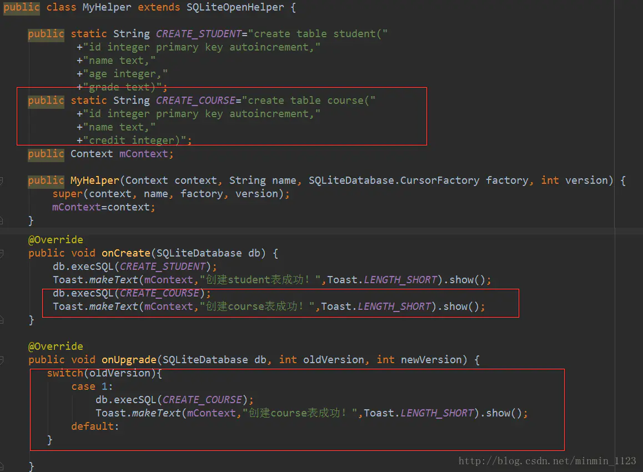Click CREATE_STUDENT in its static String declaration

pos(198,34)
